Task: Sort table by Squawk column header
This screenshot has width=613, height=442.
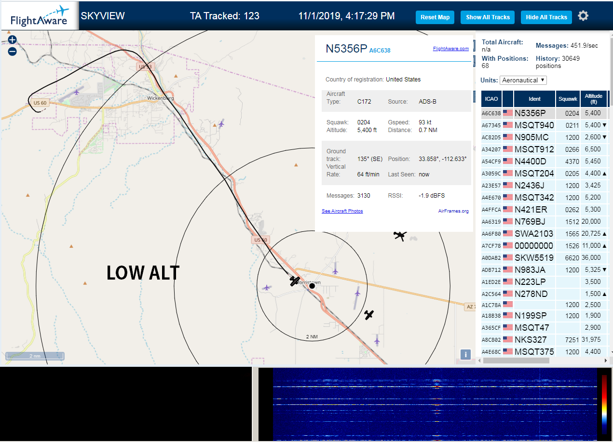Action: pyautogui.click(x=568, y=99)
